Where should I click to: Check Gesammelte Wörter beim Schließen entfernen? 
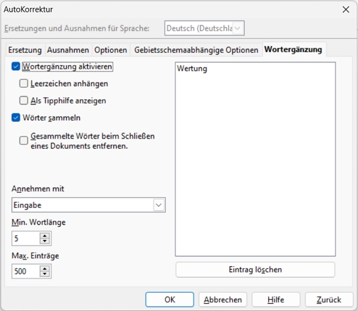pos(24,141)
